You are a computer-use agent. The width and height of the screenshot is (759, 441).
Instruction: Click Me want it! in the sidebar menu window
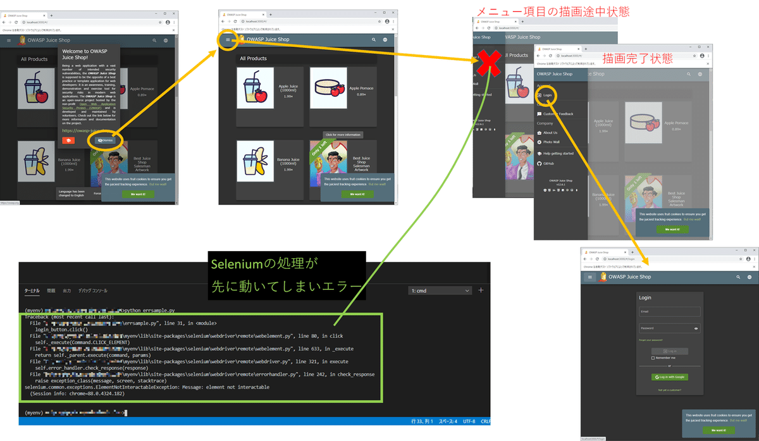click(672, 229)
